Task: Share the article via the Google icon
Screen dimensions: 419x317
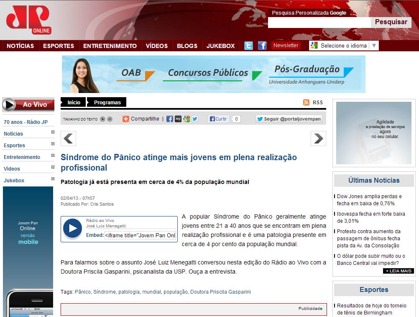Action: coord(187,119)
